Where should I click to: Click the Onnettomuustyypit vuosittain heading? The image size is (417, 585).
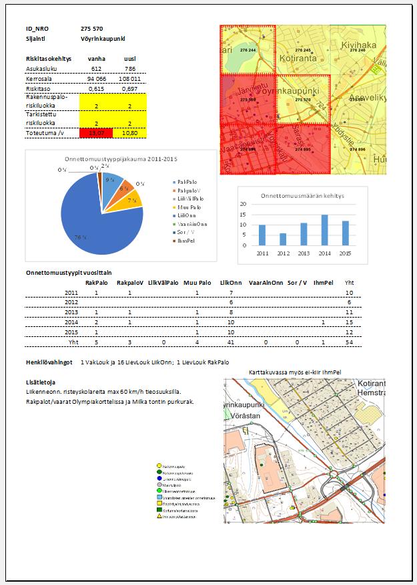coord(69,273)
